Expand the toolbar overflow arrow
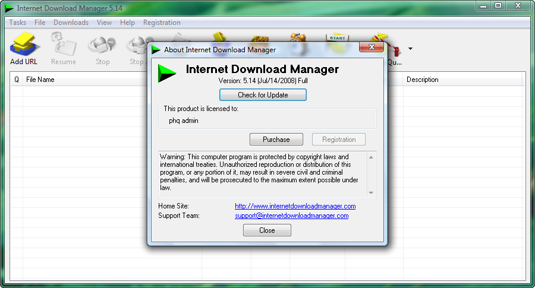This screenshot has height=288, width=535. click(x=410, y=49)
